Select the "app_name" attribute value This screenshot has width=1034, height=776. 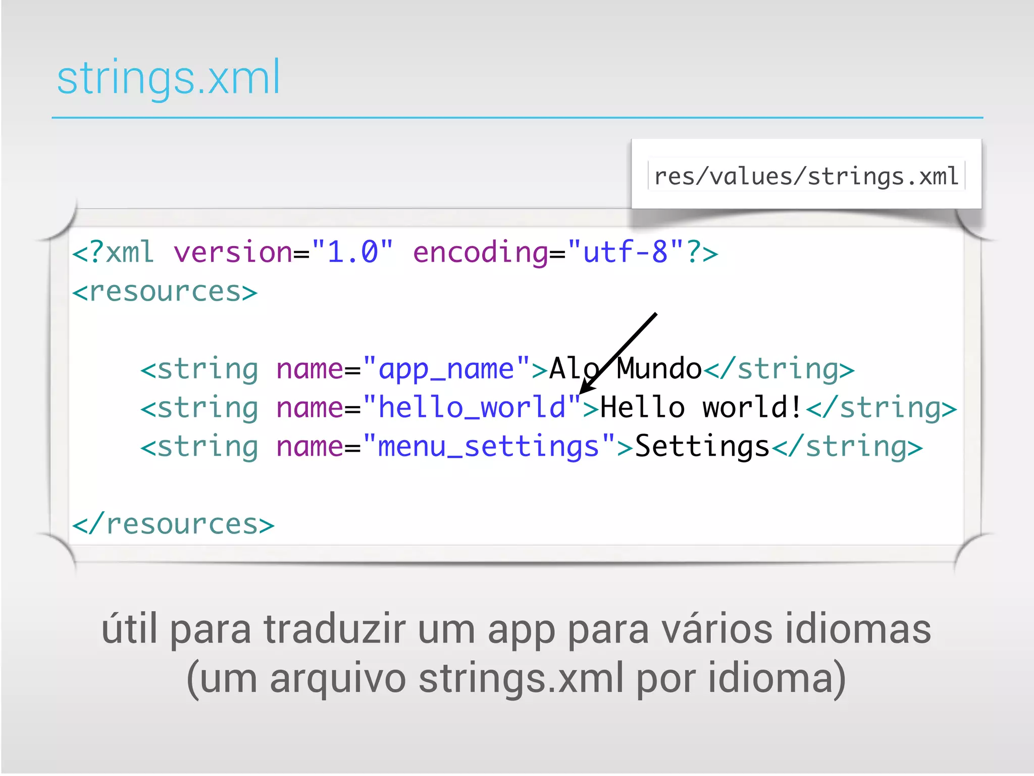pyautogui.click(x=446, y=369)
